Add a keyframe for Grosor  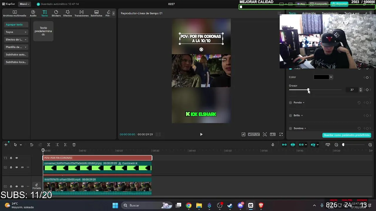coord(367,90)
